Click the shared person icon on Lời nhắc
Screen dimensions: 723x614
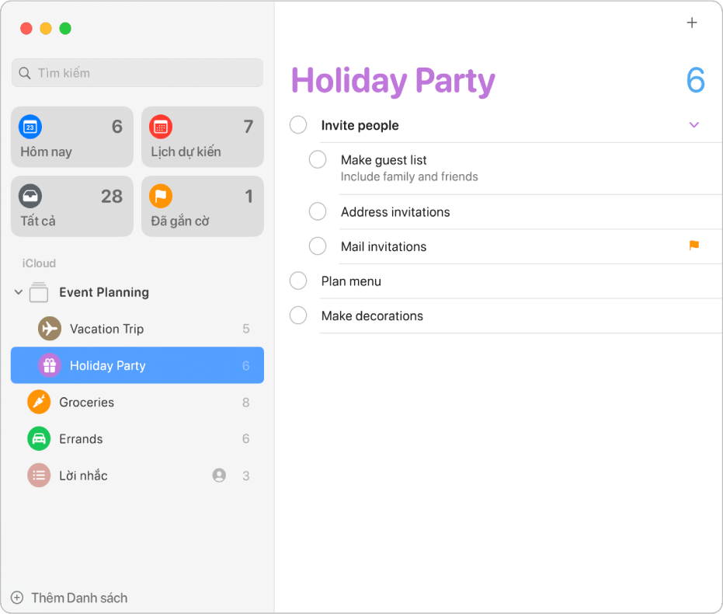click(x=219, y=475)
